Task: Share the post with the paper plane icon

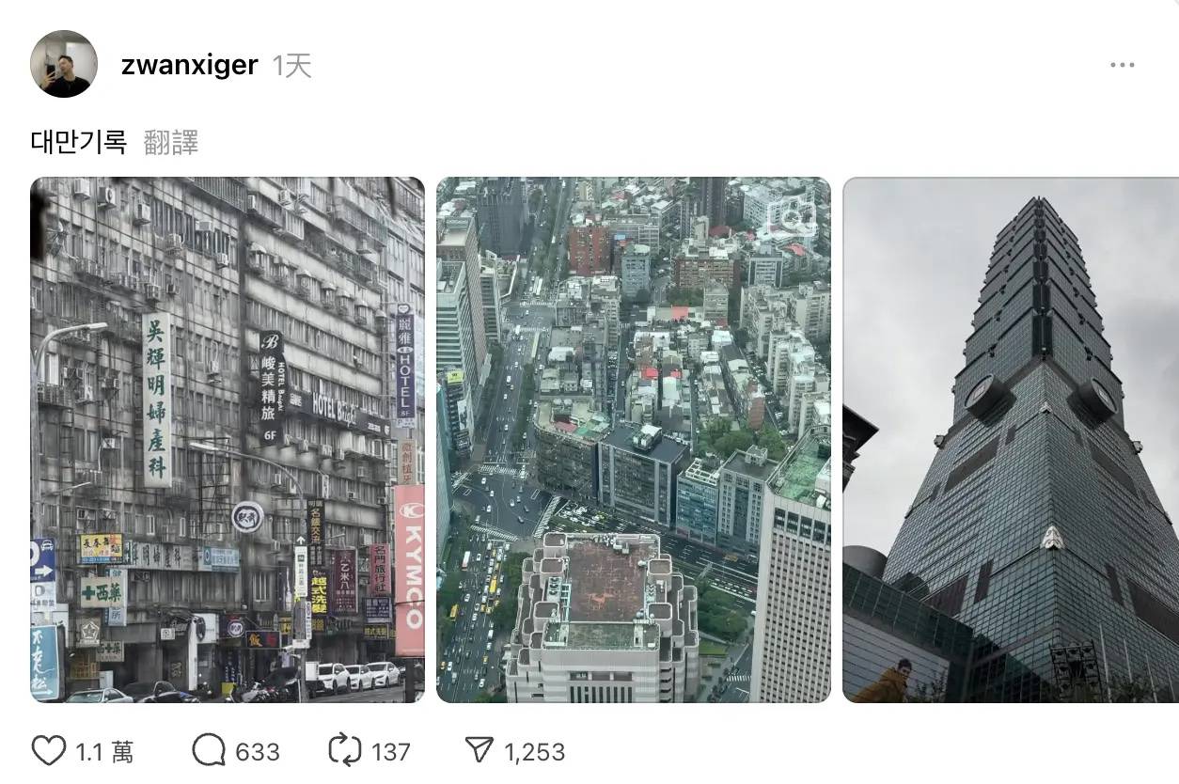Action: [479, 751]
